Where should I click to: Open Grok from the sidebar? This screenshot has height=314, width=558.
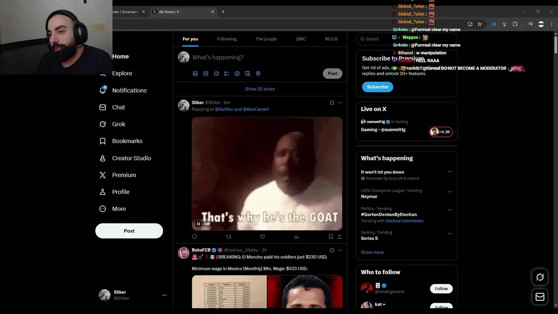point(112,124)
